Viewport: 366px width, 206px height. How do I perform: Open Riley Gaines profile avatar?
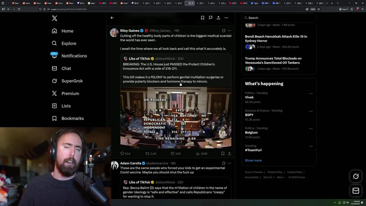114,33
